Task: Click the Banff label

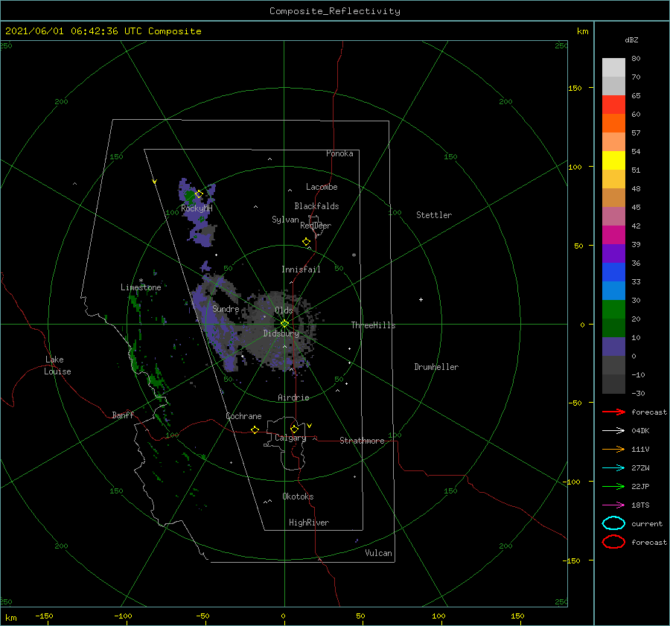Action: point(123,415)
